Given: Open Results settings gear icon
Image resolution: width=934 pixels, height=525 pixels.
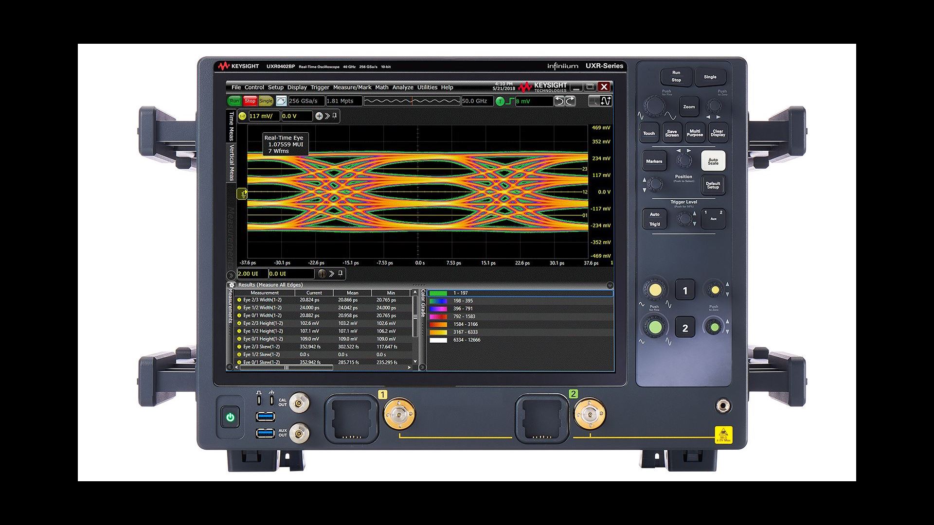Looking at the screenshot, I should (232, 285).
